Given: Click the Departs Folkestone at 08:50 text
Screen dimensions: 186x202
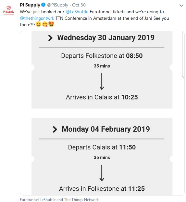Looking at the screenshot, I should (x=102, y=56).
